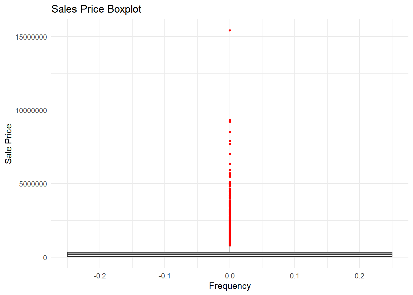Screen dimensions: 413x295
Task: Click the 10000000 y-axis tick label
Action: 31,111
